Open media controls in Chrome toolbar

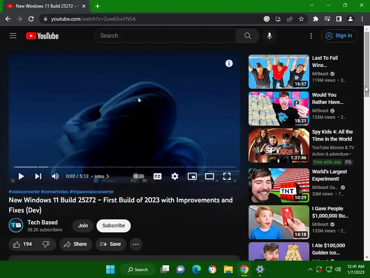(x=327, y=19)
